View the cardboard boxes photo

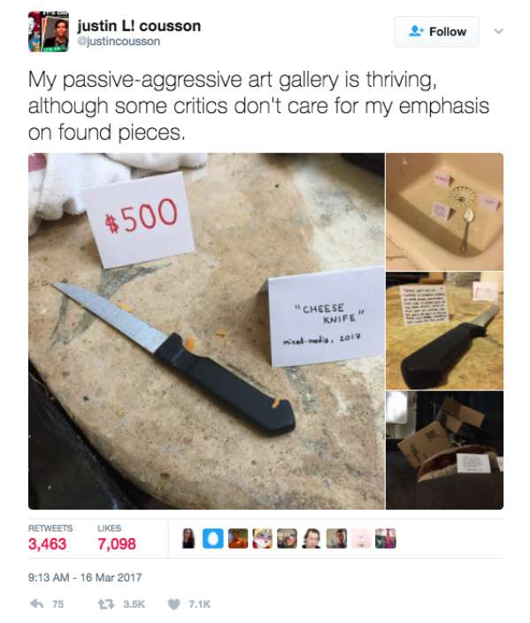[x=444, y=450]
